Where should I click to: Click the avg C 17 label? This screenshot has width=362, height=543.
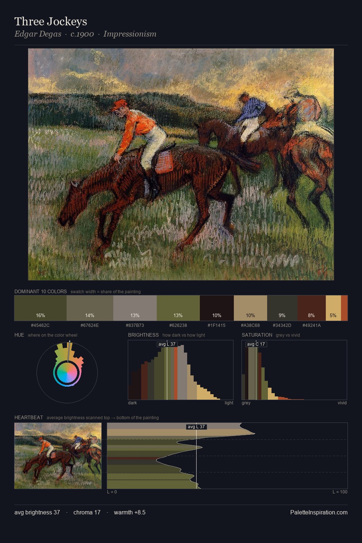[x=256, y=344]
